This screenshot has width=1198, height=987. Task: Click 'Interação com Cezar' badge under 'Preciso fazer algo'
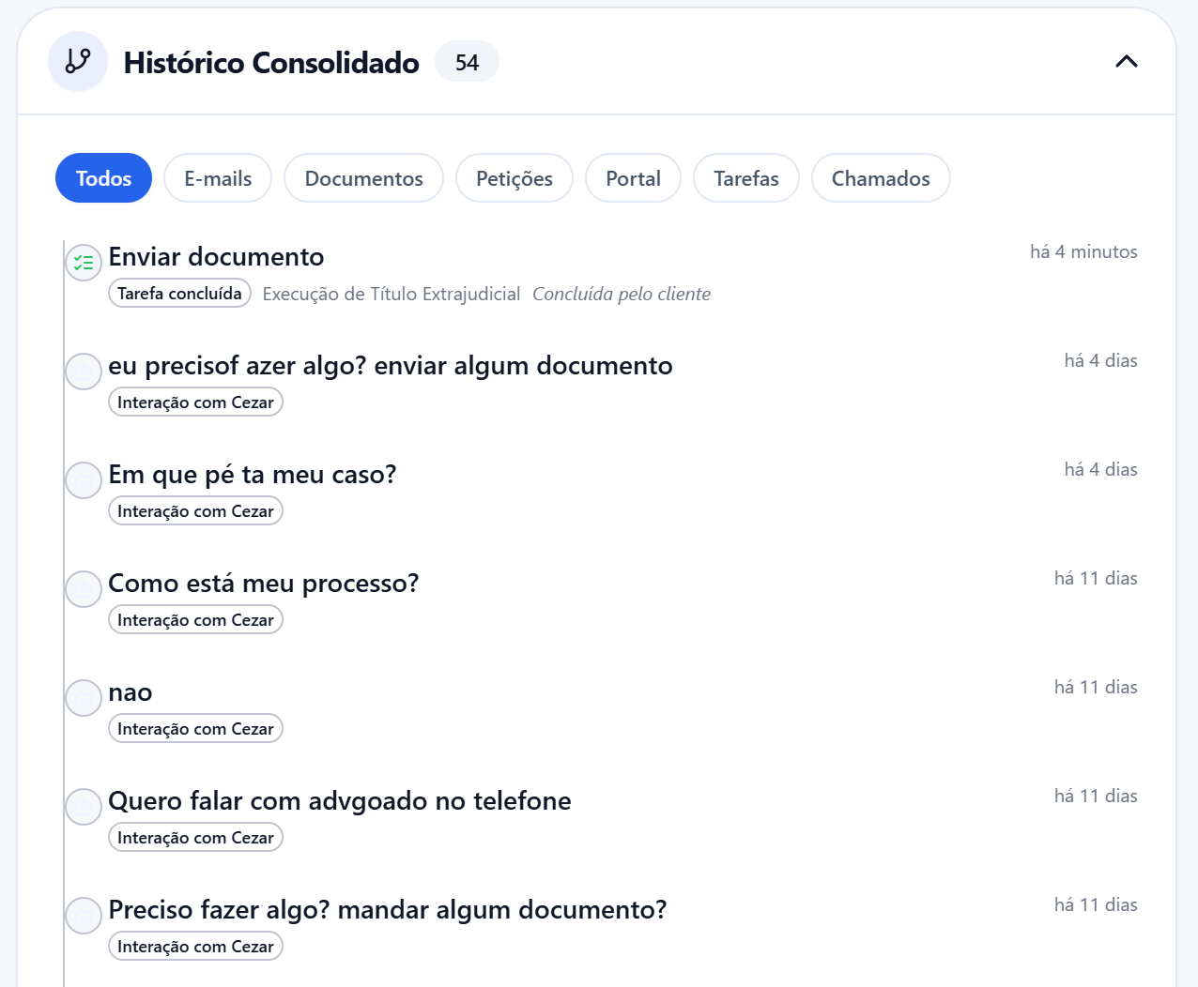(x=195, y=947)
